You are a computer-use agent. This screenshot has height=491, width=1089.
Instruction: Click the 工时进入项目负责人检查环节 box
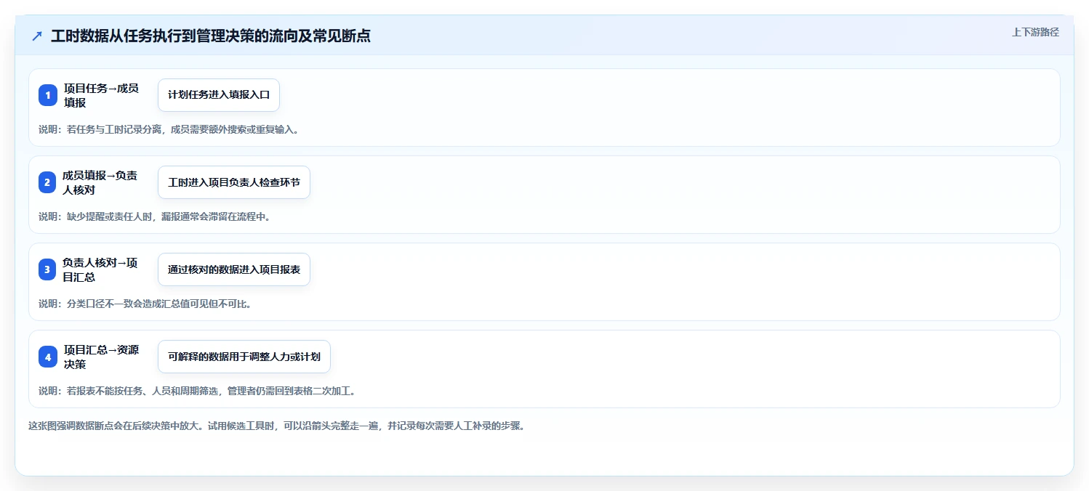coord(234,182)
